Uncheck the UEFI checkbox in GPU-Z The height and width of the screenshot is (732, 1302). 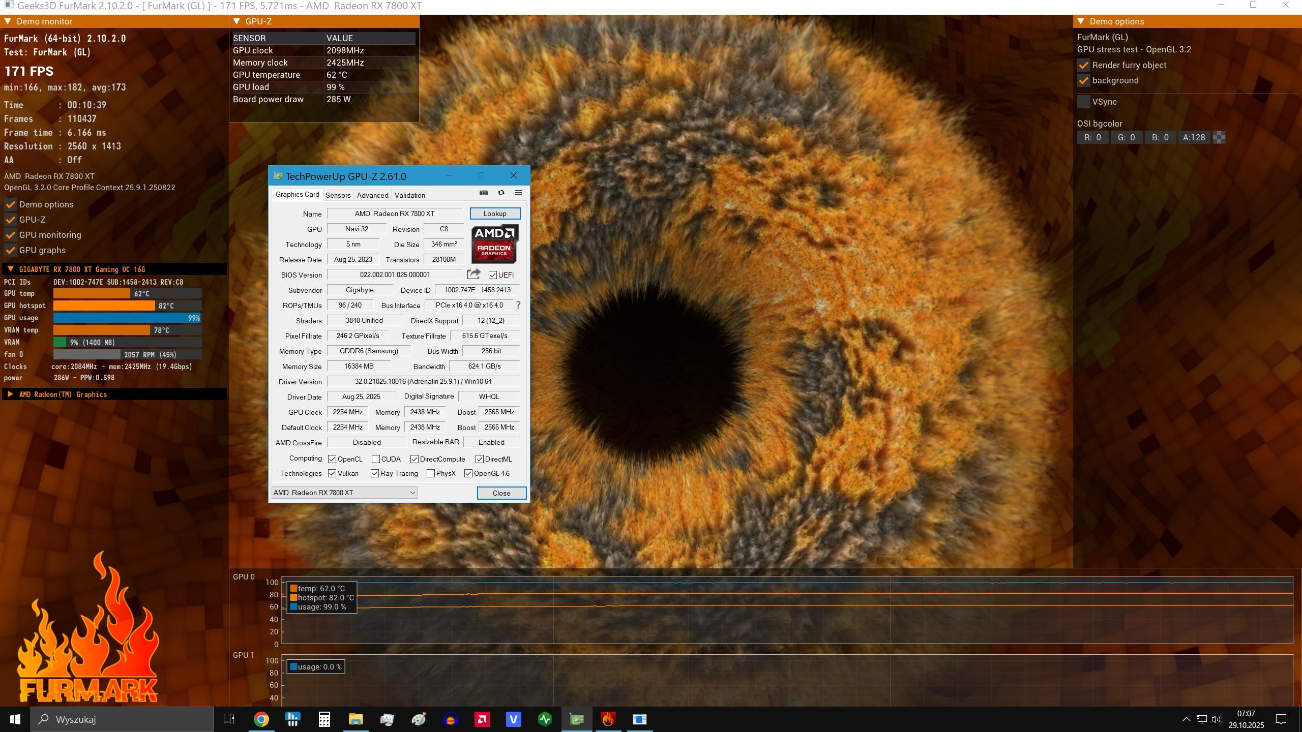click(492, 275)
